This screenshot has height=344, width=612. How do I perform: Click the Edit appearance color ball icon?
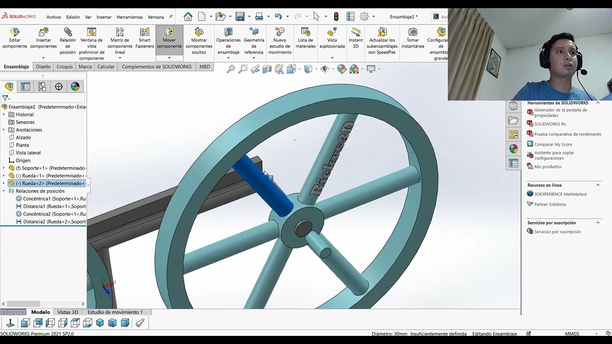coord(341,69)
